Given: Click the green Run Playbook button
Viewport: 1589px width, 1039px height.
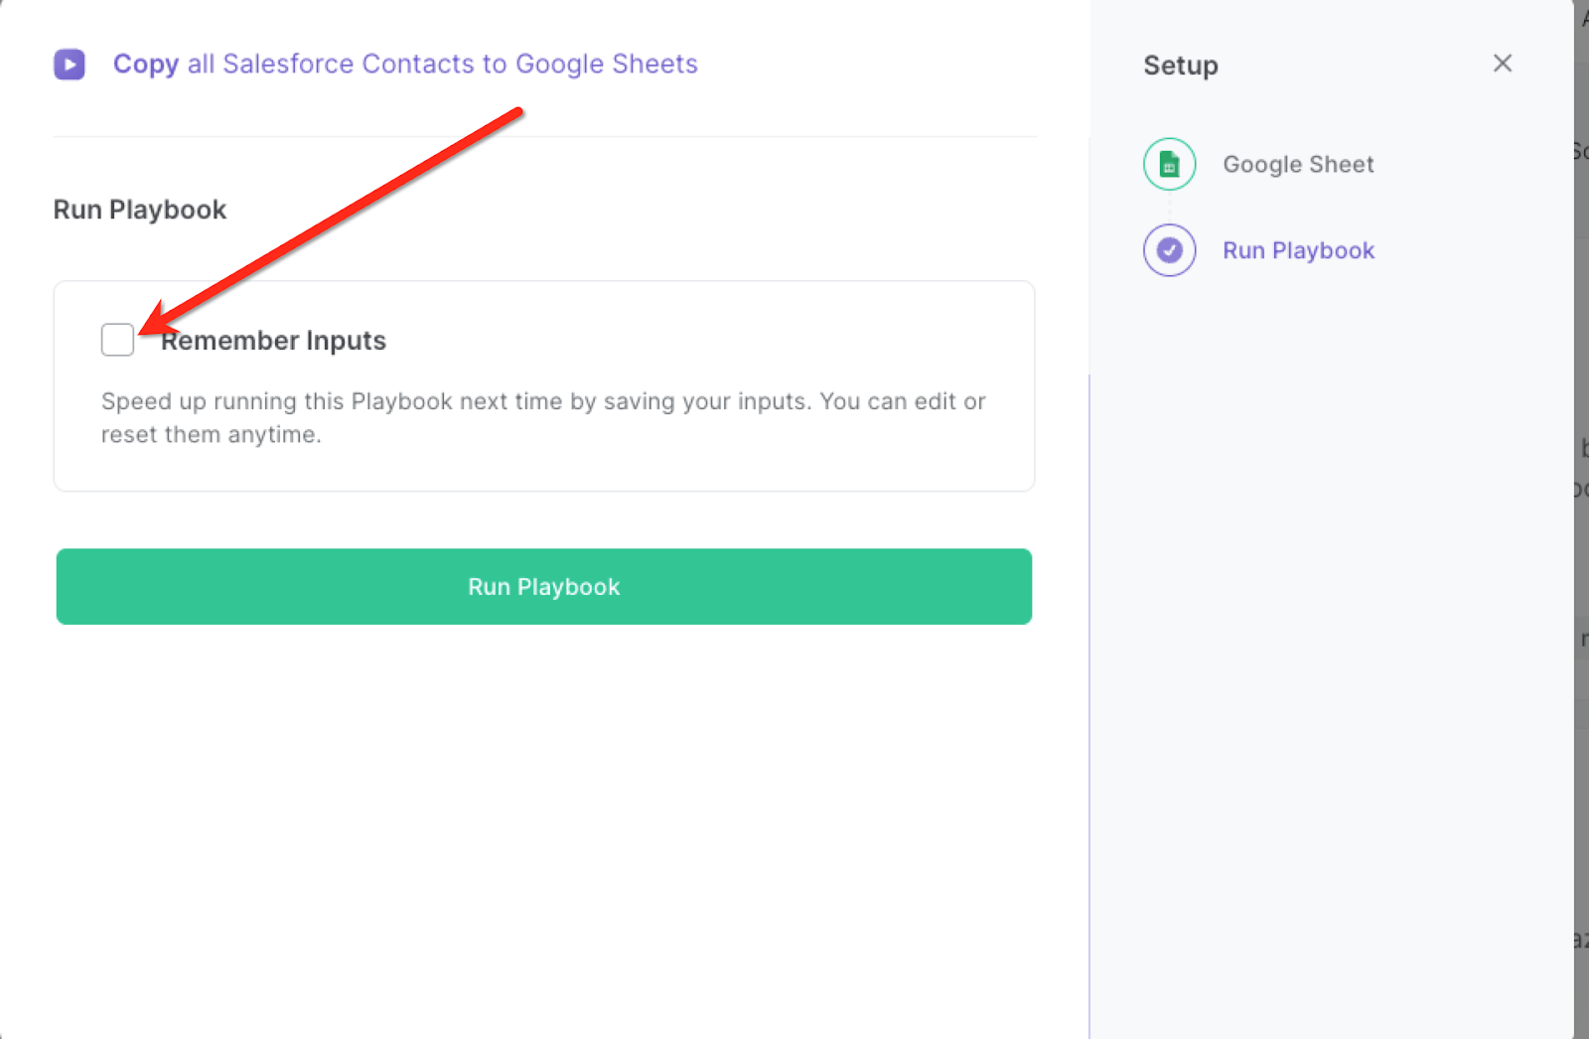Looking at the screenshot, I should pyautogui.click(x=544, y=587).
